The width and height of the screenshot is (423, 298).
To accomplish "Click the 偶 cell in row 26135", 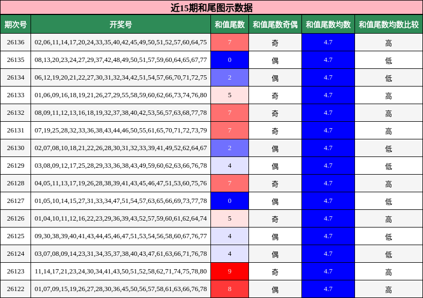I will (x=275, y=60).
